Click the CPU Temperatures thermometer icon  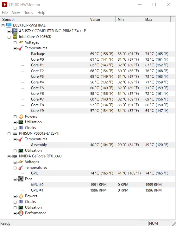point(21,48)
